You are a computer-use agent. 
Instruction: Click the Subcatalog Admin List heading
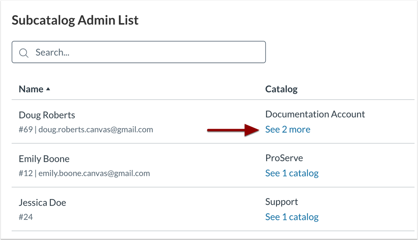pyautogui.click(x=75, y=20)
